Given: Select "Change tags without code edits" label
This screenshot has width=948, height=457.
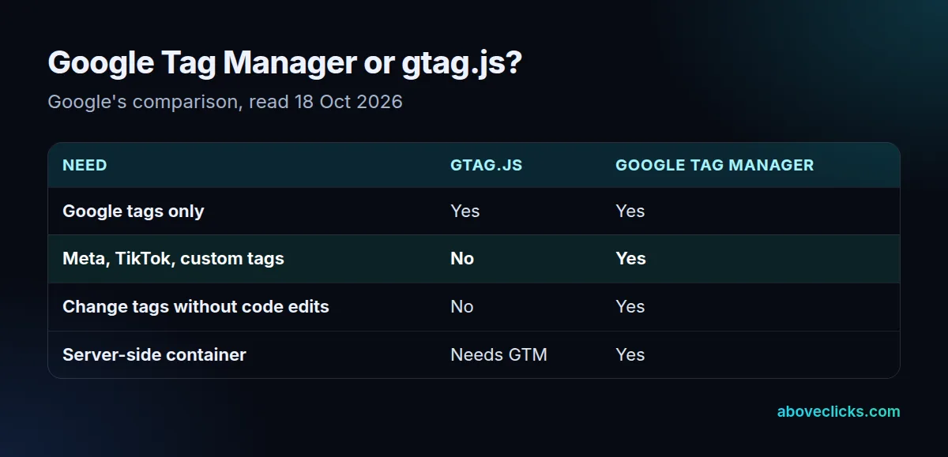Looking at the screenshot, I should pos(196,306).
